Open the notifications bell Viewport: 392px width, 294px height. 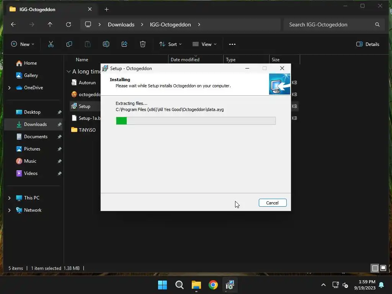tap(382, 285)
